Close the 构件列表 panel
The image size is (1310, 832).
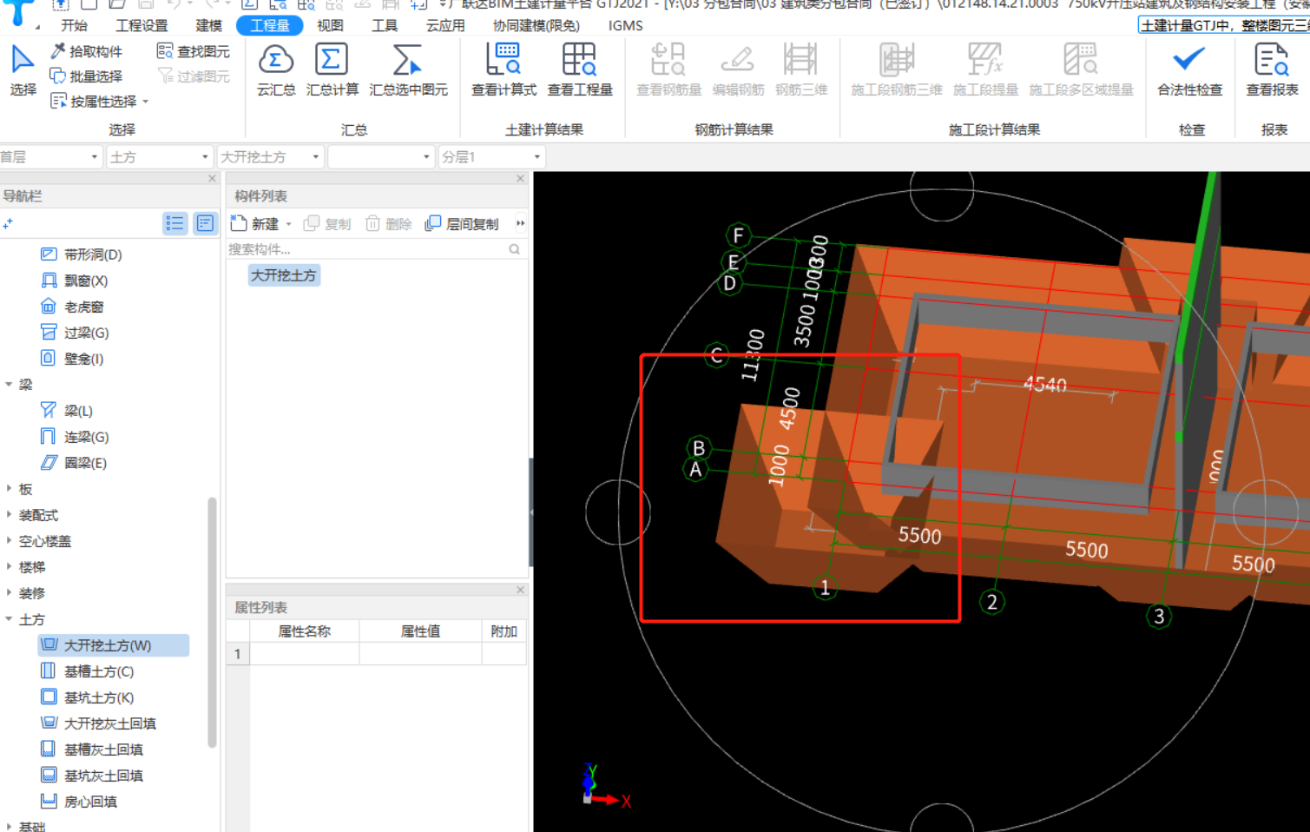pos(521,178)
